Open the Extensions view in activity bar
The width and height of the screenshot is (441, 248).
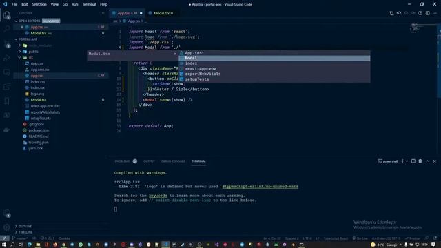(x=7, y=87)
